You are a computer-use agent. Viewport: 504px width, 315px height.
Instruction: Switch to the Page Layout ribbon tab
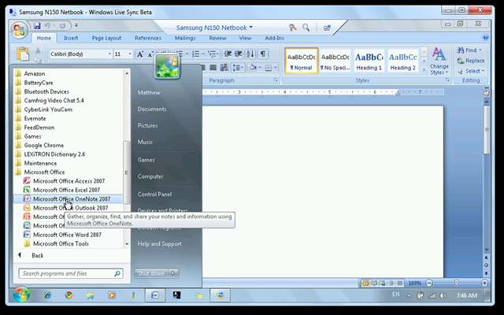[x=106, y=38]
